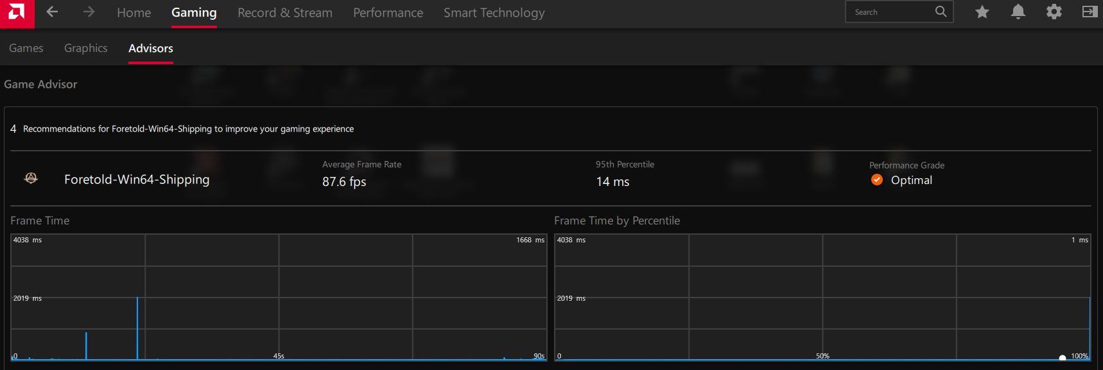Click the magnifying glass search icon
The width and height of the screenshot is (1103, 370).
[x=941, y=12]
